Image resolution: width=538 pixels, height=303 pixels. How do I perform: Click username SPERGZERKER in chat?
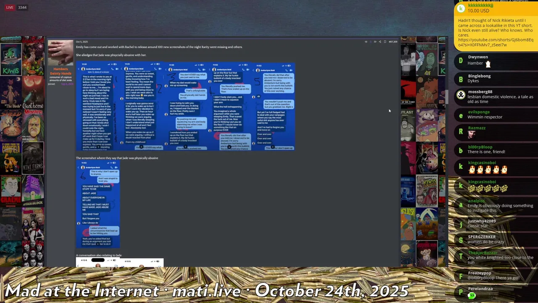[x=482, y=237]
